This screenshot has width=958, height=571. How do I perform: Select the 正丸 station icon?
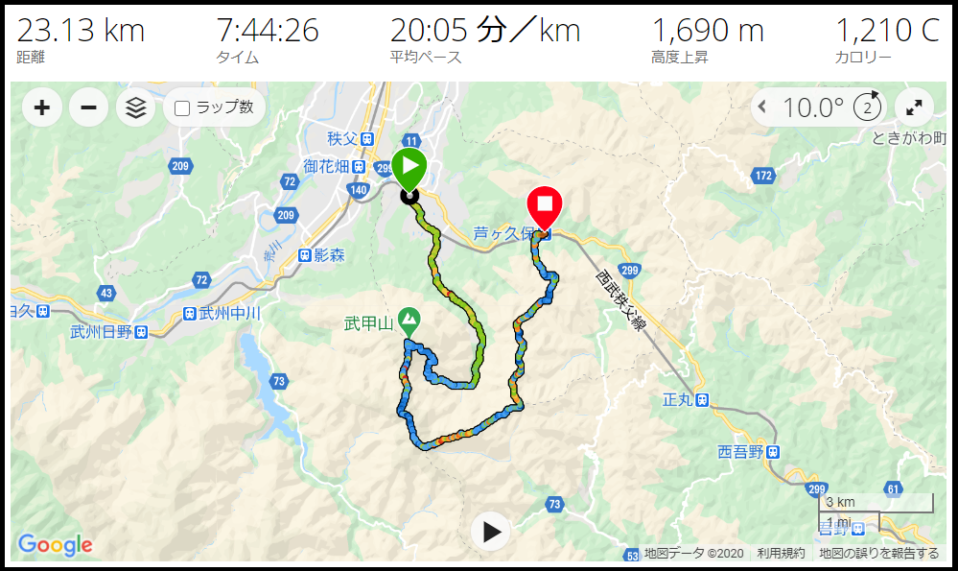[703, 400]
